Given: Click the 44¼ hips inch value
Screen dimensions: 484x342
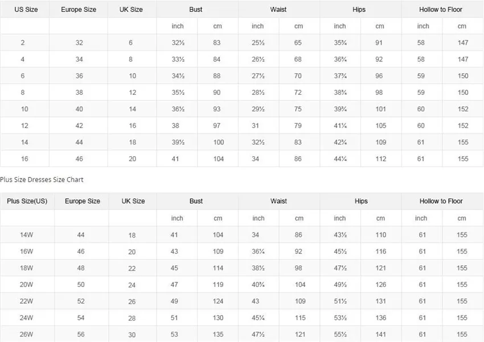Looking at the screenshot, I should tap(340, 159).
